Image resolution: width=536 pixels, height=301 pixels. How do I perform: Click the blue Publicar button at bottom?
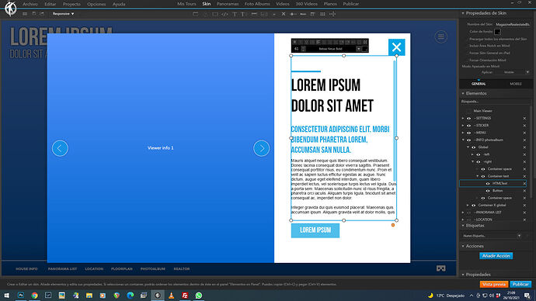click(520, 284)
